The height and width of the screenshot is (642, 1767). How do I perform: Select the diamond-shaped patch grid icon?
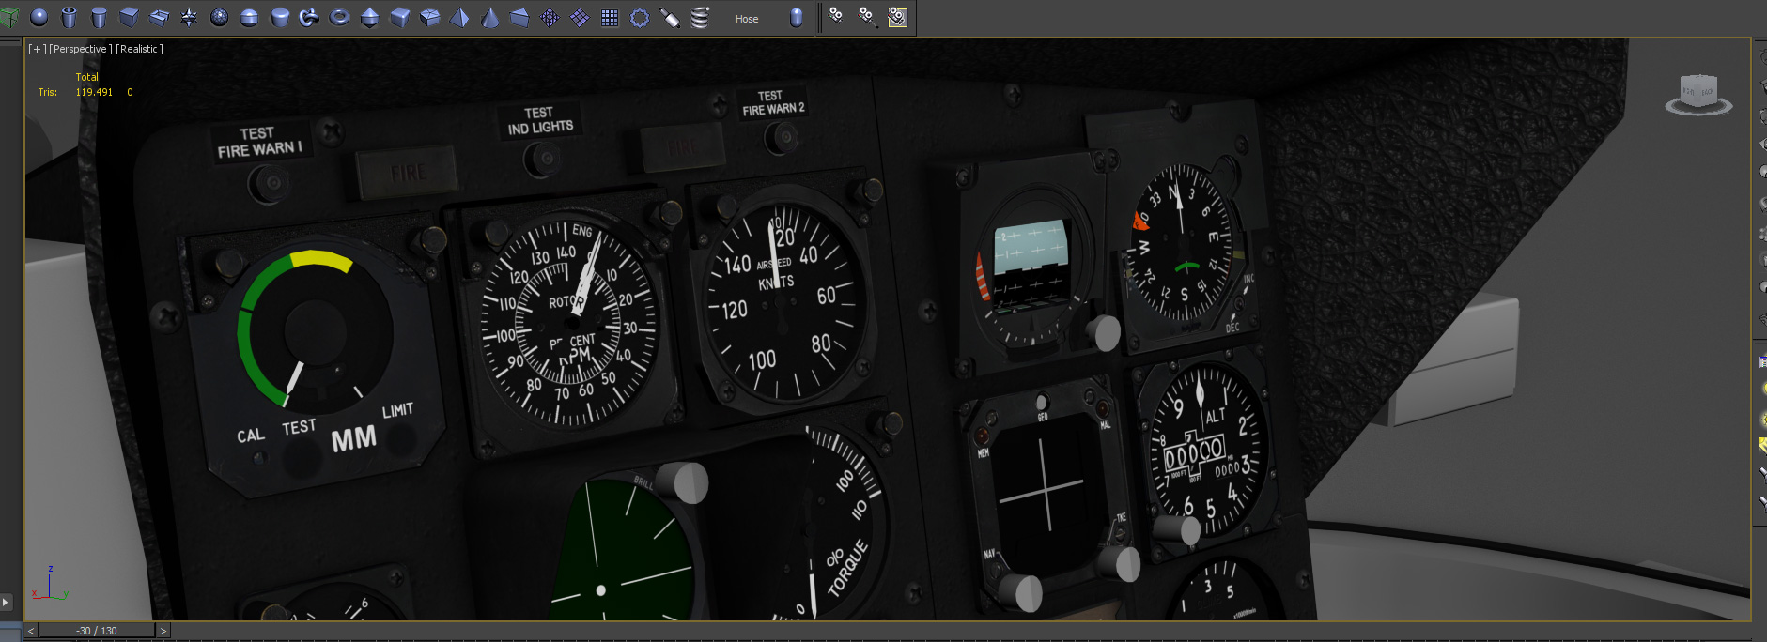click(550, 17)
